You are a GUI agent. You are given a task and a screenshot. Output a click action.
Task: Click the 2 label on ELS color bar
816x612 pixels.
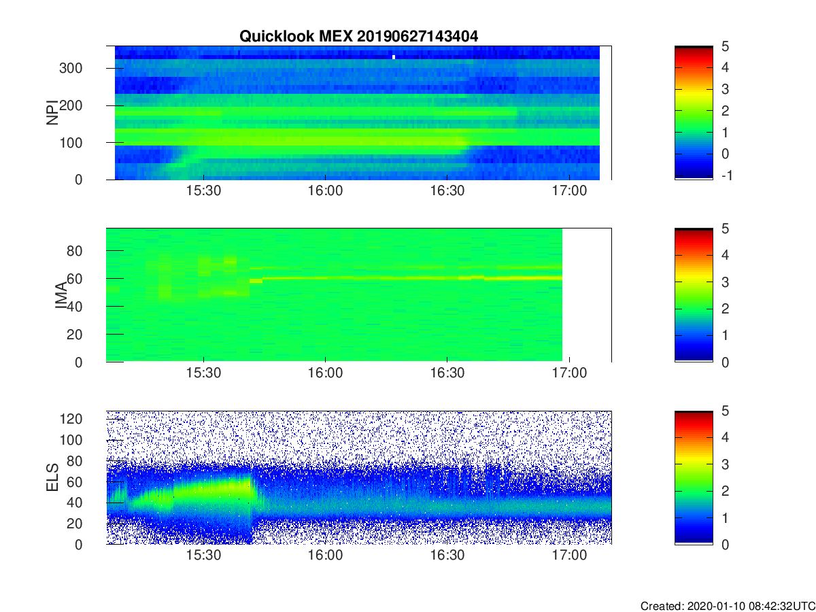pos(724,491)
